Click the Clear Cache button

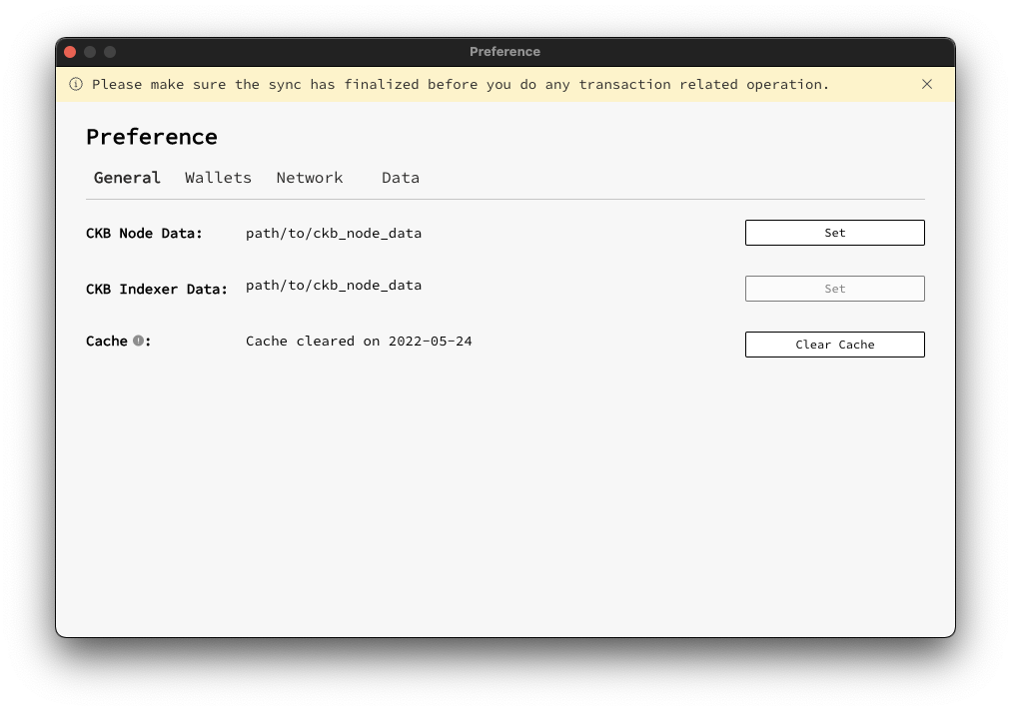click(834, 344)
